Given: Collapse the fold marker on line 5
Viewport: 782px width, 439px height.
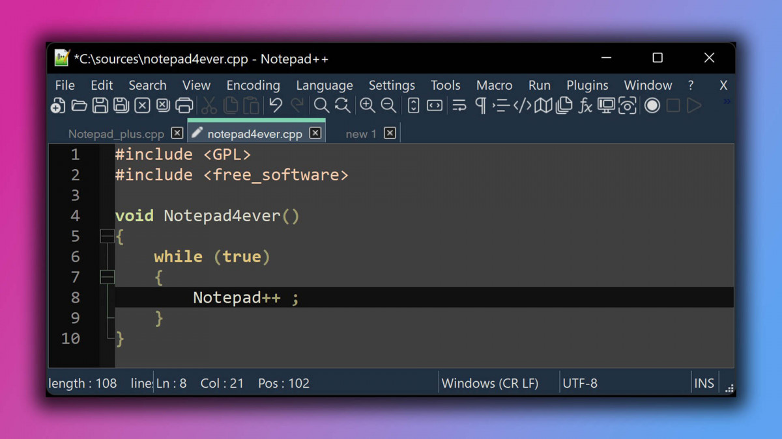Looking at the screenshot, I should [107, 236].
